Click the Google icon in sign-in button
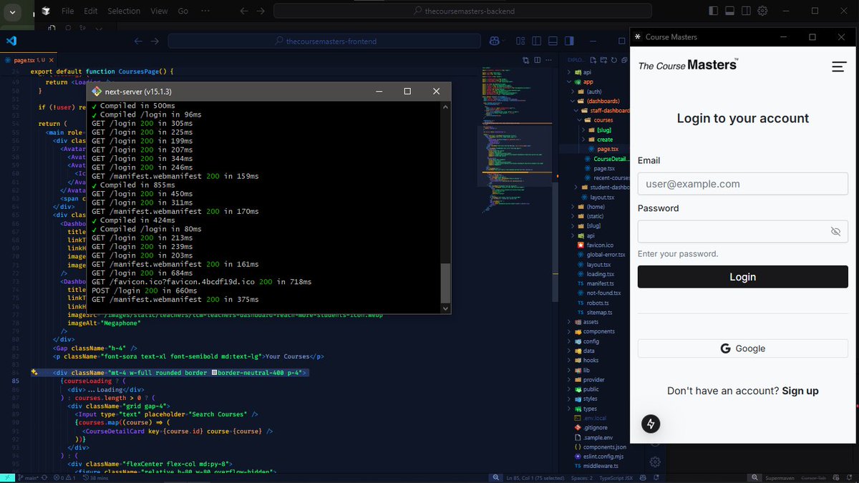 coord(726,348)
